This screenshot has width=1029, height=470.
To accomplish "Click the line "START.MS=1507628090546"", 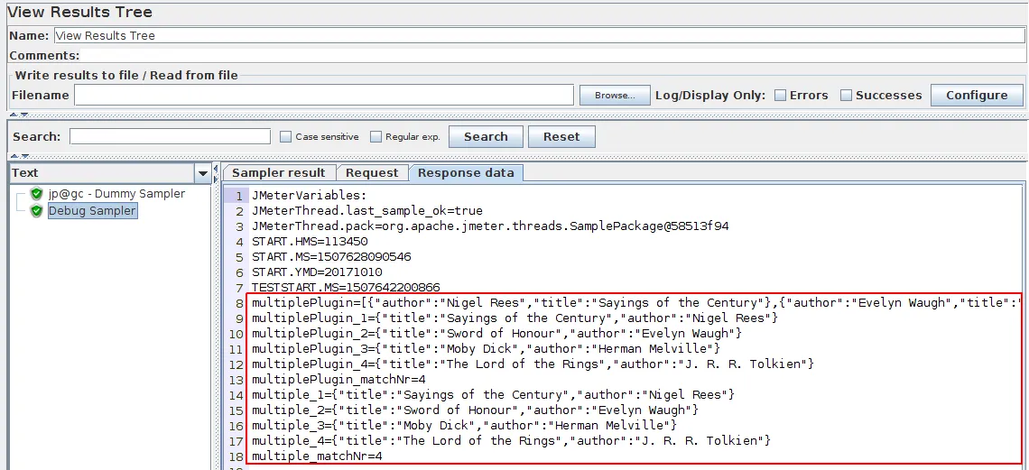I will [331, 256].
